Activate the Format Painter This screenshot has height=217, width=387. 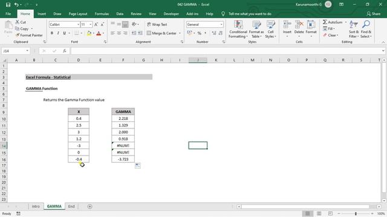click(29, 35)
